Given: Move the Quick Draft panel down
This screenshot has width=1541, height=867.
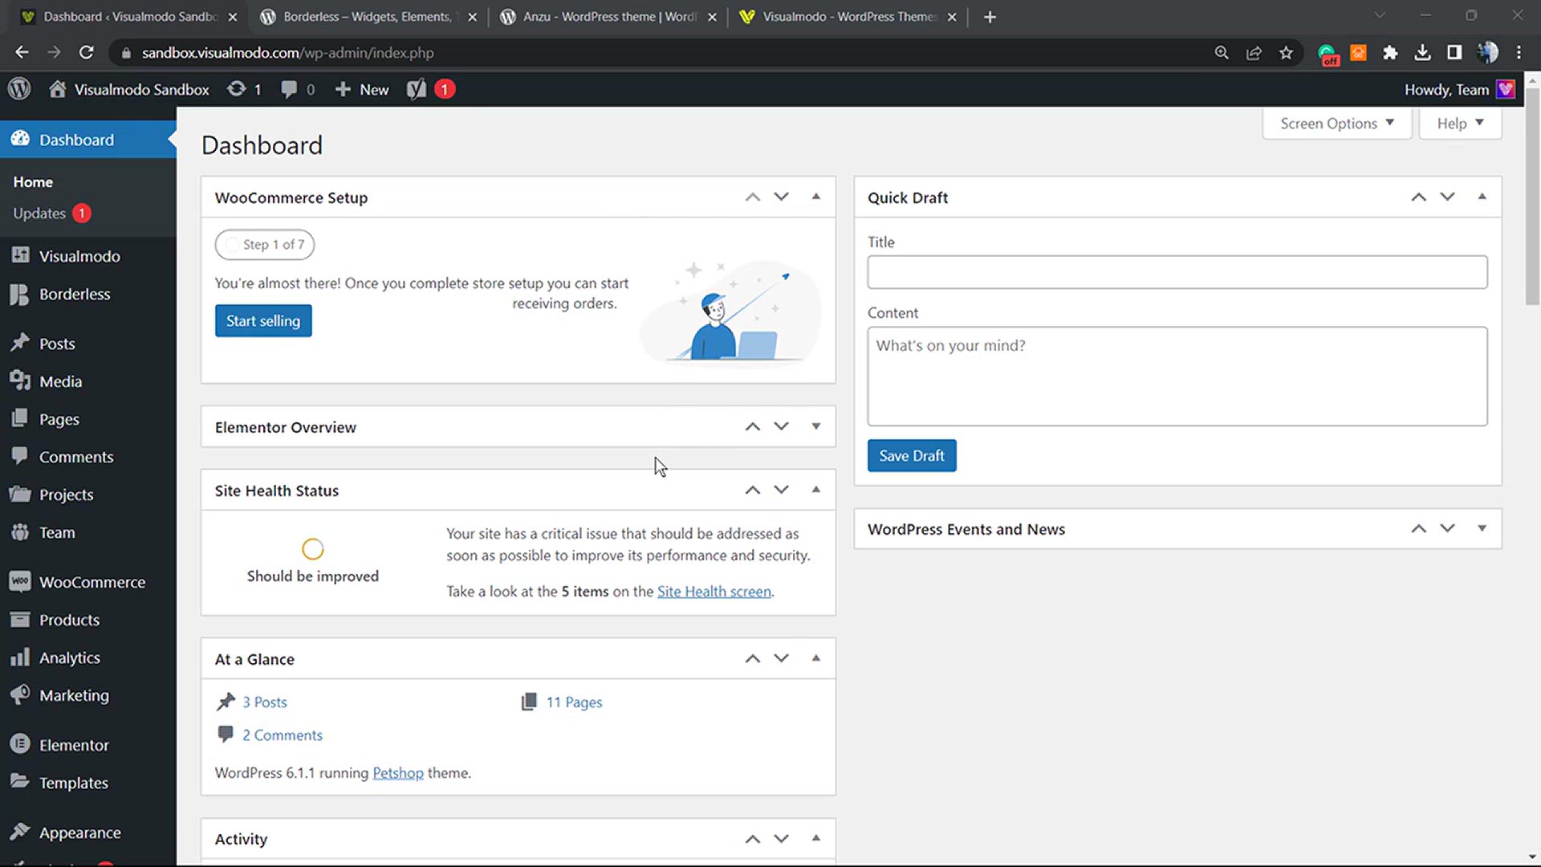Looking at the screenshot, I should pyautogui.click(x=1447, y=197).
